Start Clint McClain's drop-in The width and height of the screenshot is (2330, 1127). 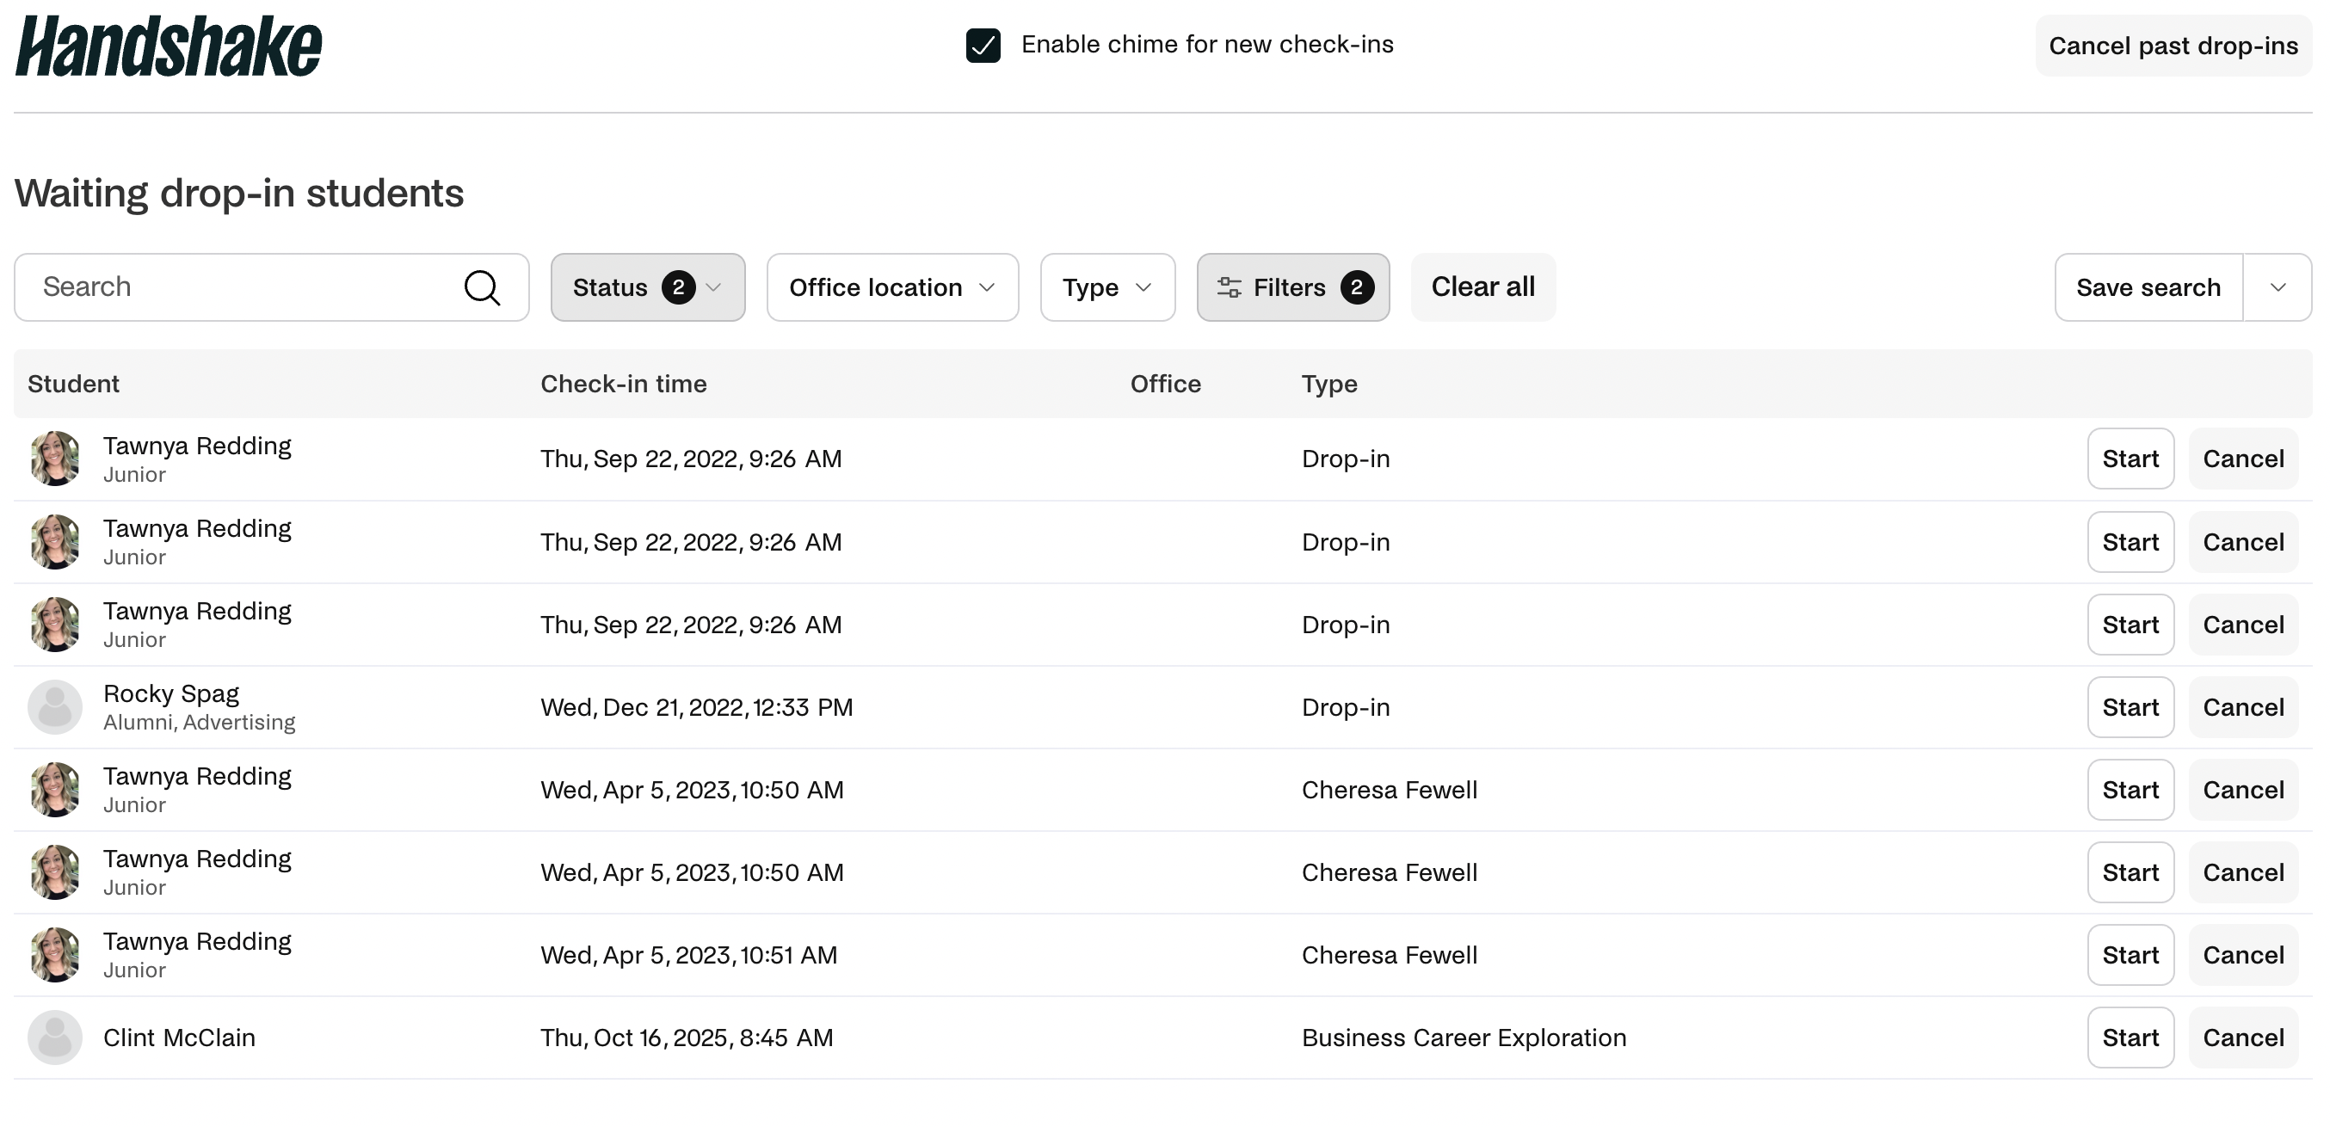coord(2131,1038)
